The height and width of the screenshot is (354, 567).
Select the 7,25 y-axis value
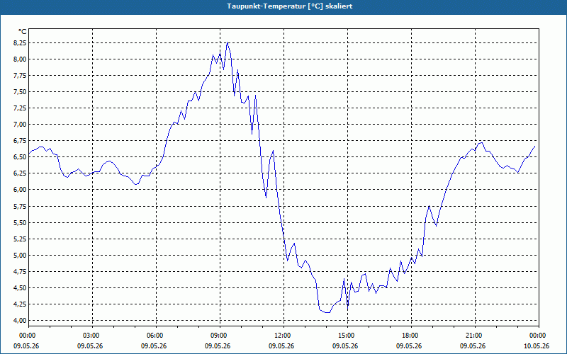coord(19,108)
